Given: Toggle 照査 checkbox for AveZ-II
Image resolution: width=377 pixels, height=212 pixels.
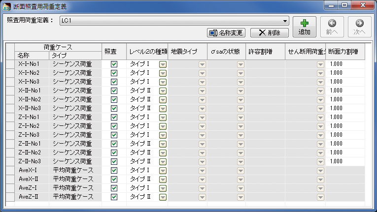Looking at the screenshot, I should coord(114,197).
